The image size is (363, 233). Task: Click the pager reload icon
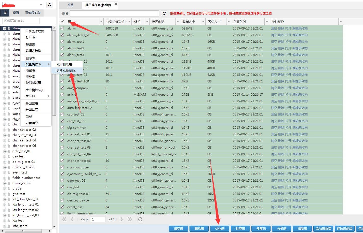(140, 219)
